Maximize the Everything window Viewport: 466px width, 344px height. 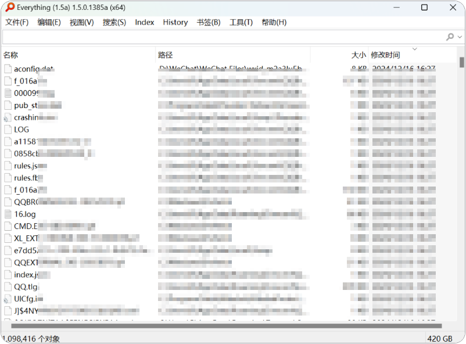coord(424,8)
